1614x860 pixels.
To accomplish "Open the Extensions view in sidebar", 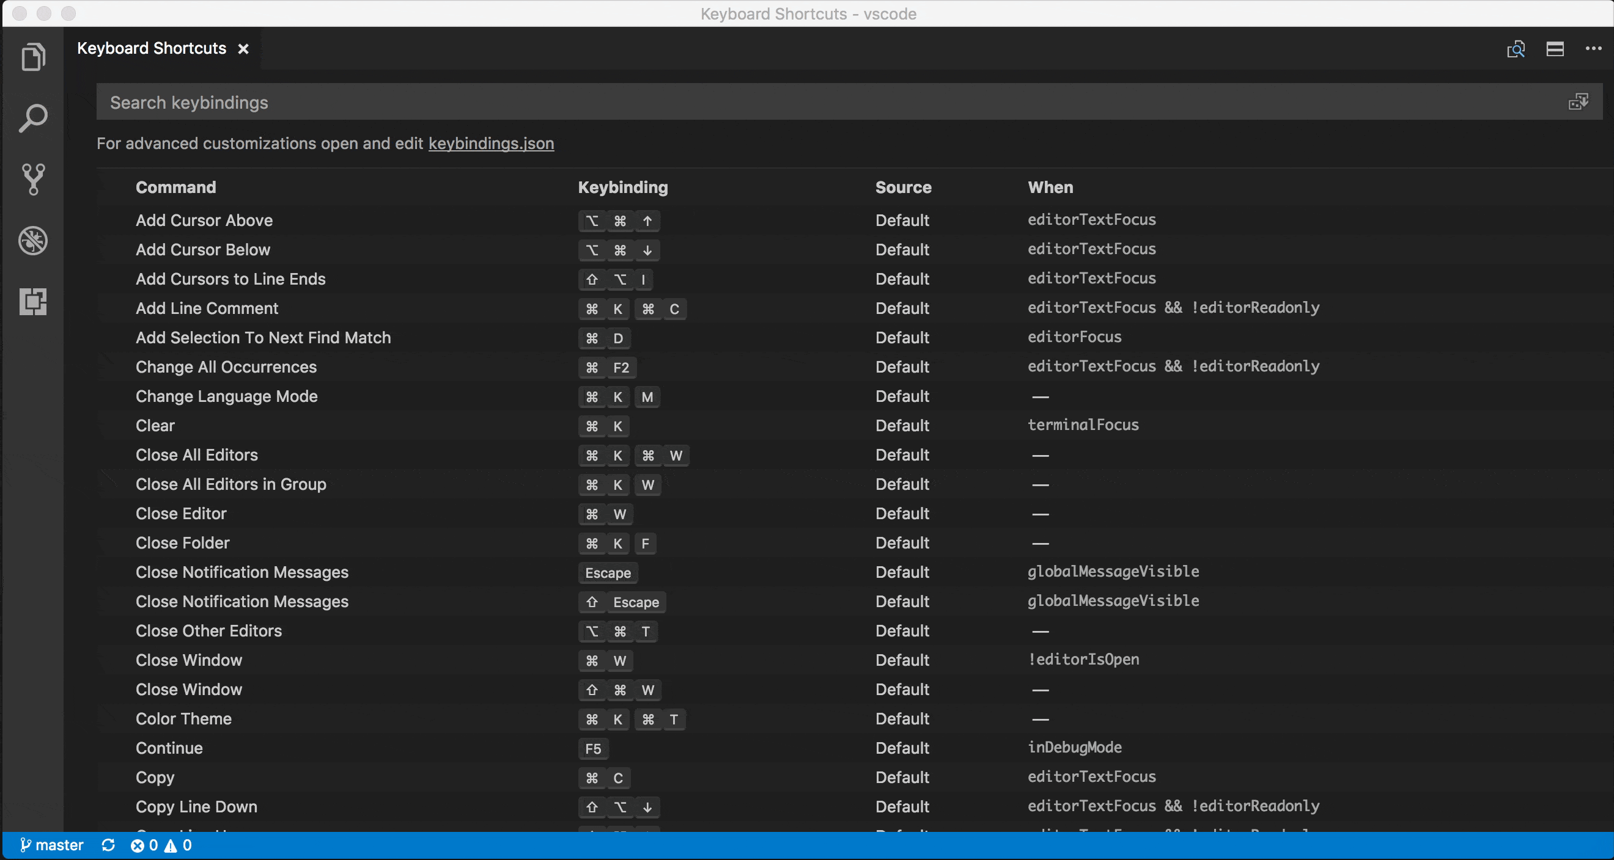I will coord(33,302).
